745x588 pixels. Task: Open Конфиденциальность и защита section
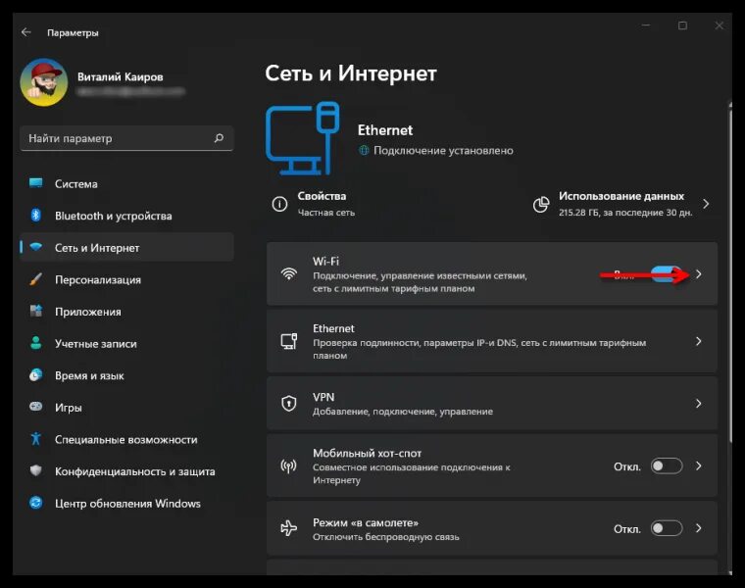[x=126, y=471]
